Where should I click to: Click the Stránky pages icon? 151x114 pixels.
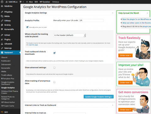point(2,25)
